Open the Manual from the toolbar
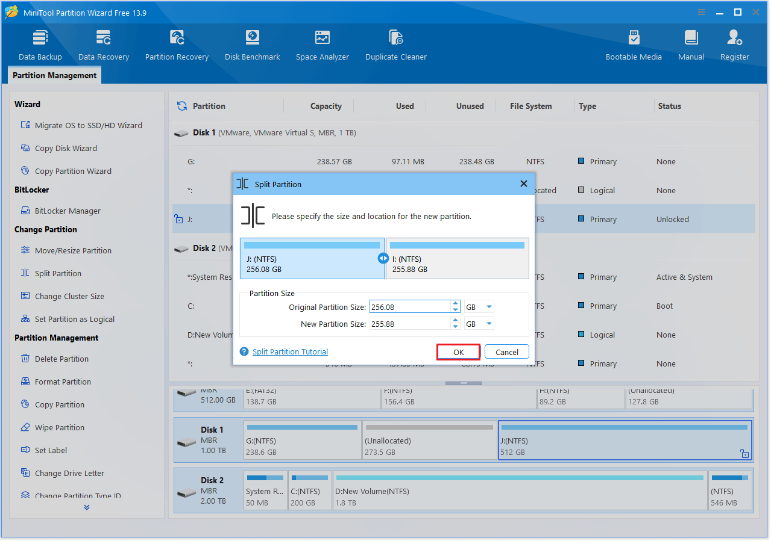771x541 pixels. coord(691,46)
